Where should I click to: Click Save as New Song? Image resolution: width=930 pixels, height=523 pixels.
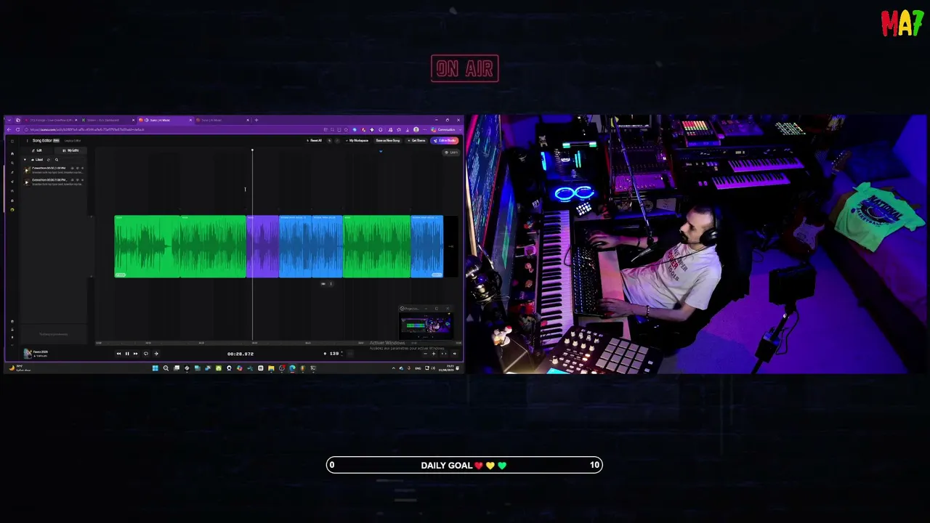[x=387, y=140]
